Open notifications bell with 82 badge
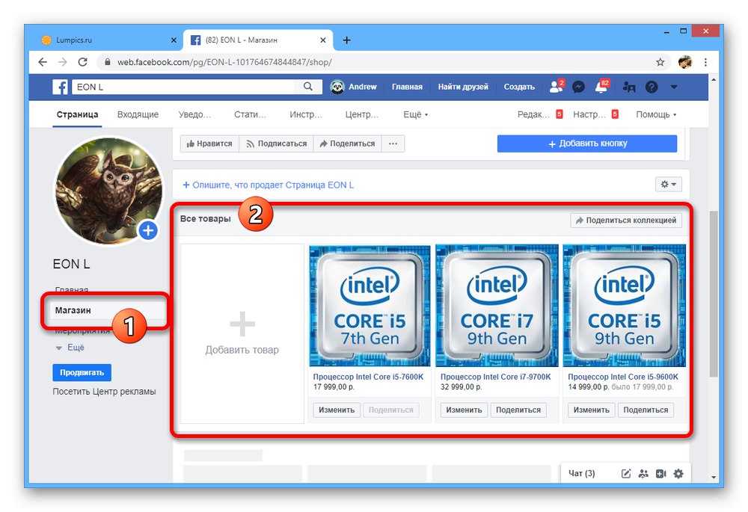748x512 pixels. coord(601,87)
